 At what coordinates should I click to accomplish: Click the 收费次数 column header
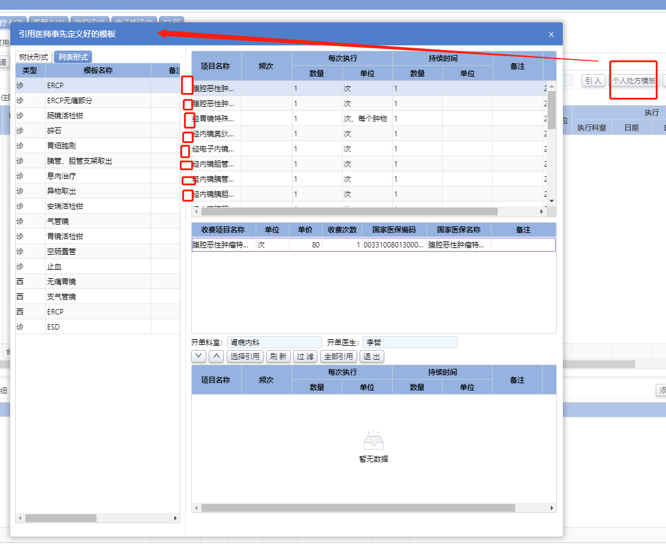[342, 230]
